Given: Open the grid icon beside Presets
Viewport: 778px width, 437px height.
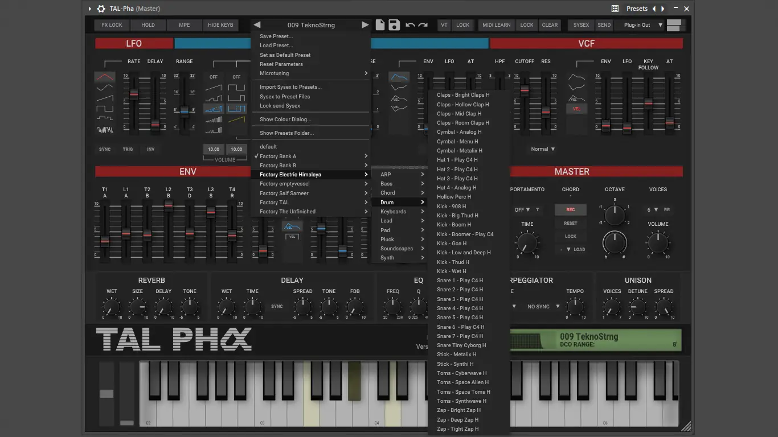Looking at the screenshot, I should pyautogui.click(x=615, y=9).
